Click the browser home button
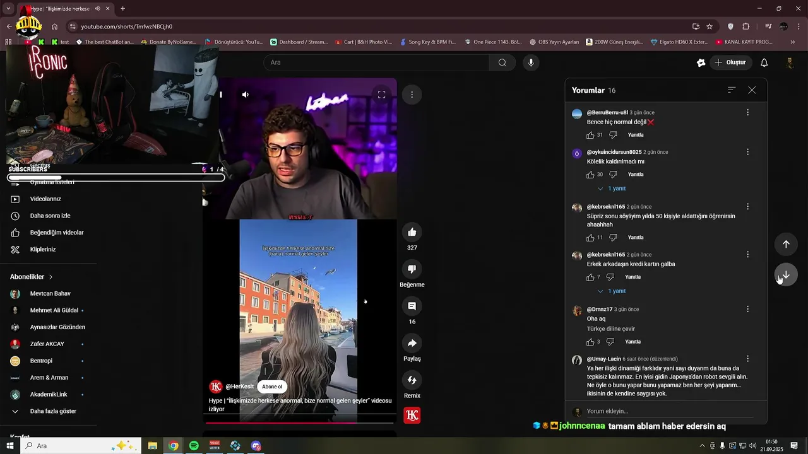Screen dimensions: 808x454 55,26
